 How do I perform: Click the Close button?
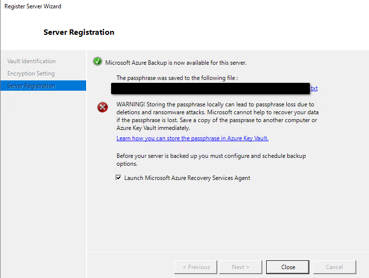(x=288, y=267)
